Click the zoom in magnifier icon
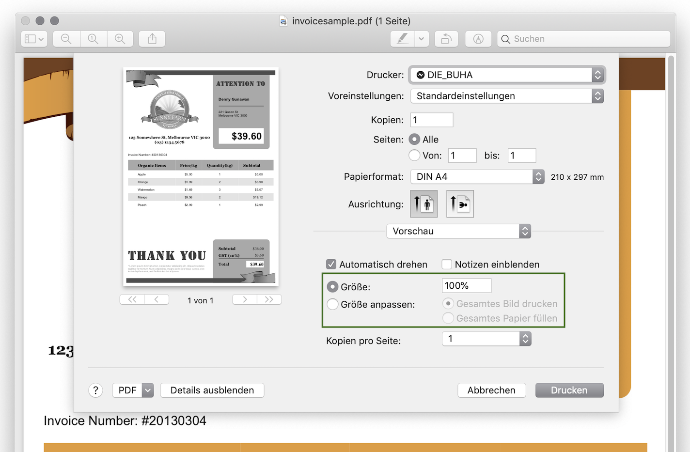 point(120,39)
